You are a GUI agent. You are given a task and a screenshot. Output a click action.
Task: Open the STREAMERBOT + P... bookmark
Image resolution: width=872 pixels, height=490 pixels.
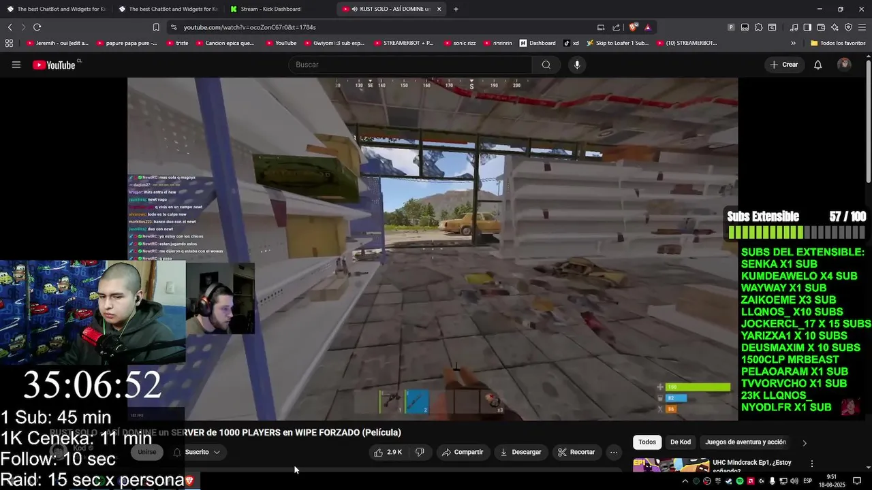tap(403, 43)
